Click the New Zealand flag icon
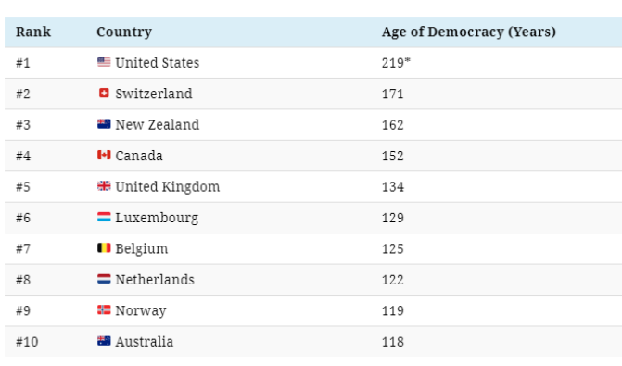Viewport: 622px width, 366px height. tap(104, 124)
